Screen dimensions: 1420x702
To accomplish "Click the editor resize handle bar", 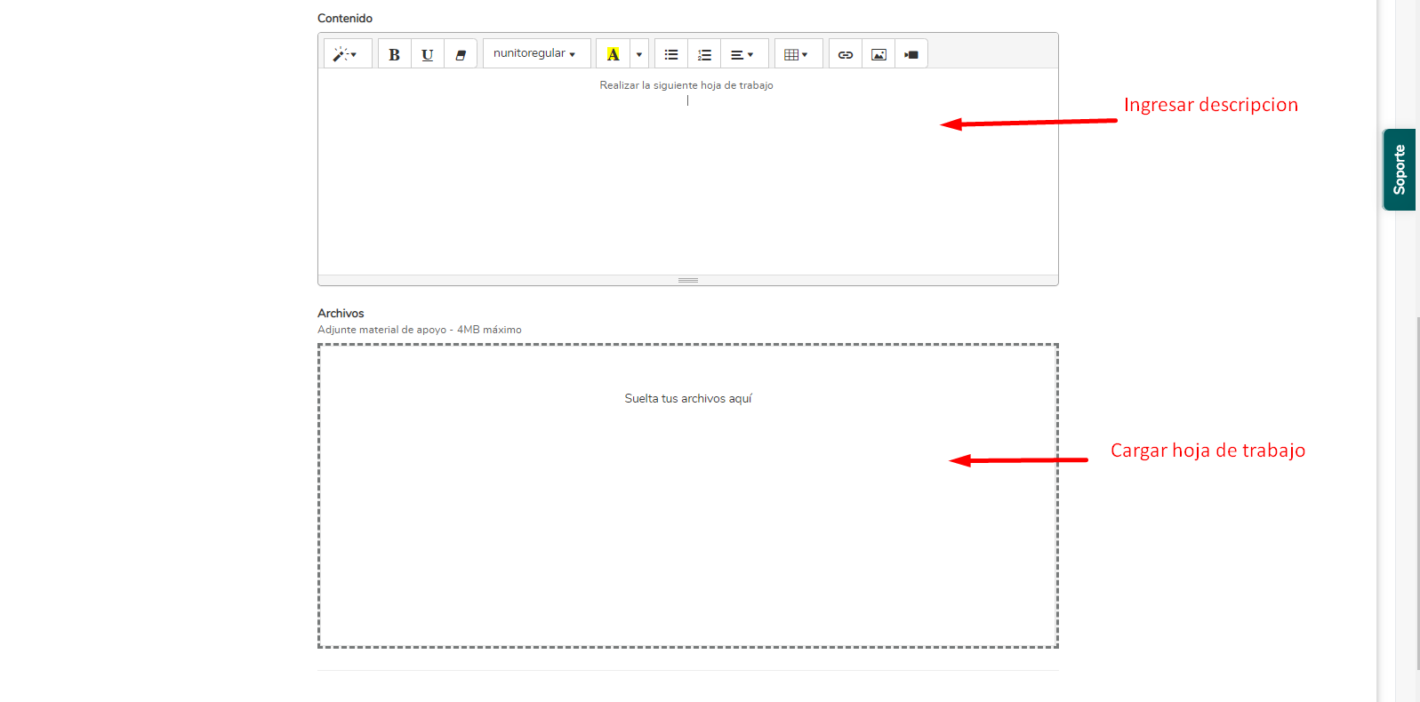I will [687, 280].
